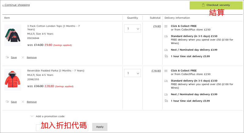The width and height of the screenshot is (244, 133).
Task: Open quantity dropdown for 3 Pack Cotton Tops
Action: [132, 29]
